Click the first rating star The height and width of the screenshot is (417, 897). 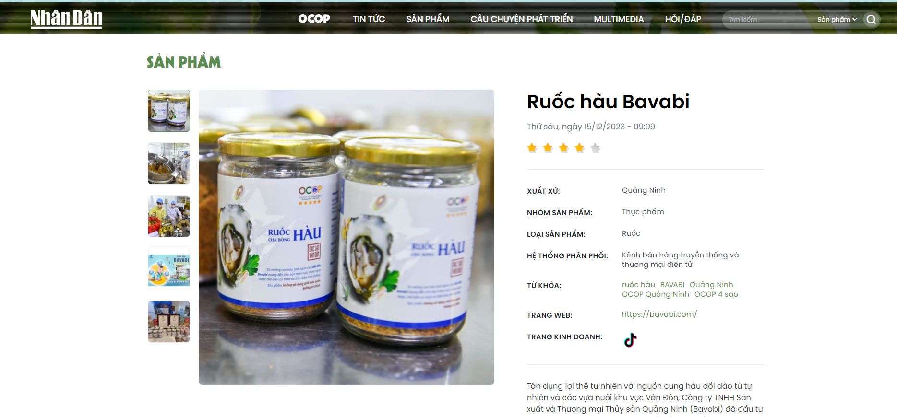tap(532, 148)
